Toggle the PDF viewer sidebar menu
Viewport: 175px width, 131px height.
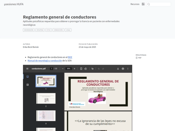tap(27, 69)
